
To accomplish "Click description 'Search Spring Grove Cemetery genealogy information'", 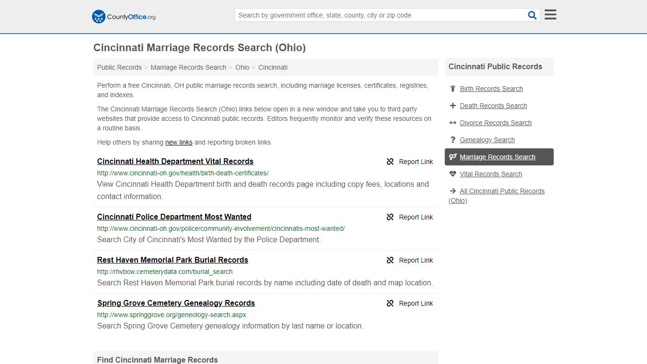I will click(230, 326).
